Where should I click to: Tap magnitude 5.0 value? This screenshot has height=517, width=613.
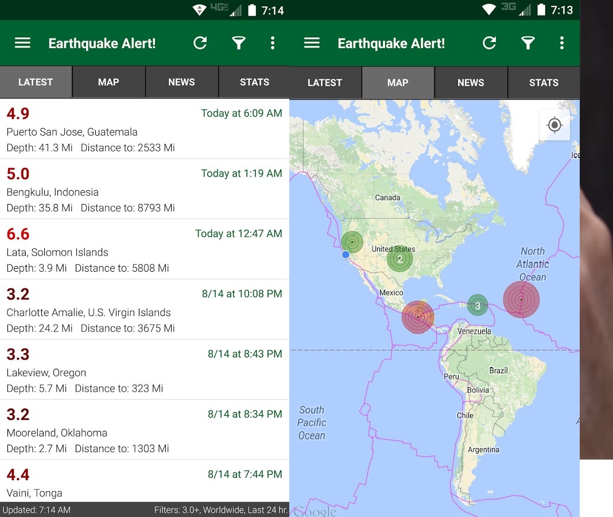coord(18,173)
